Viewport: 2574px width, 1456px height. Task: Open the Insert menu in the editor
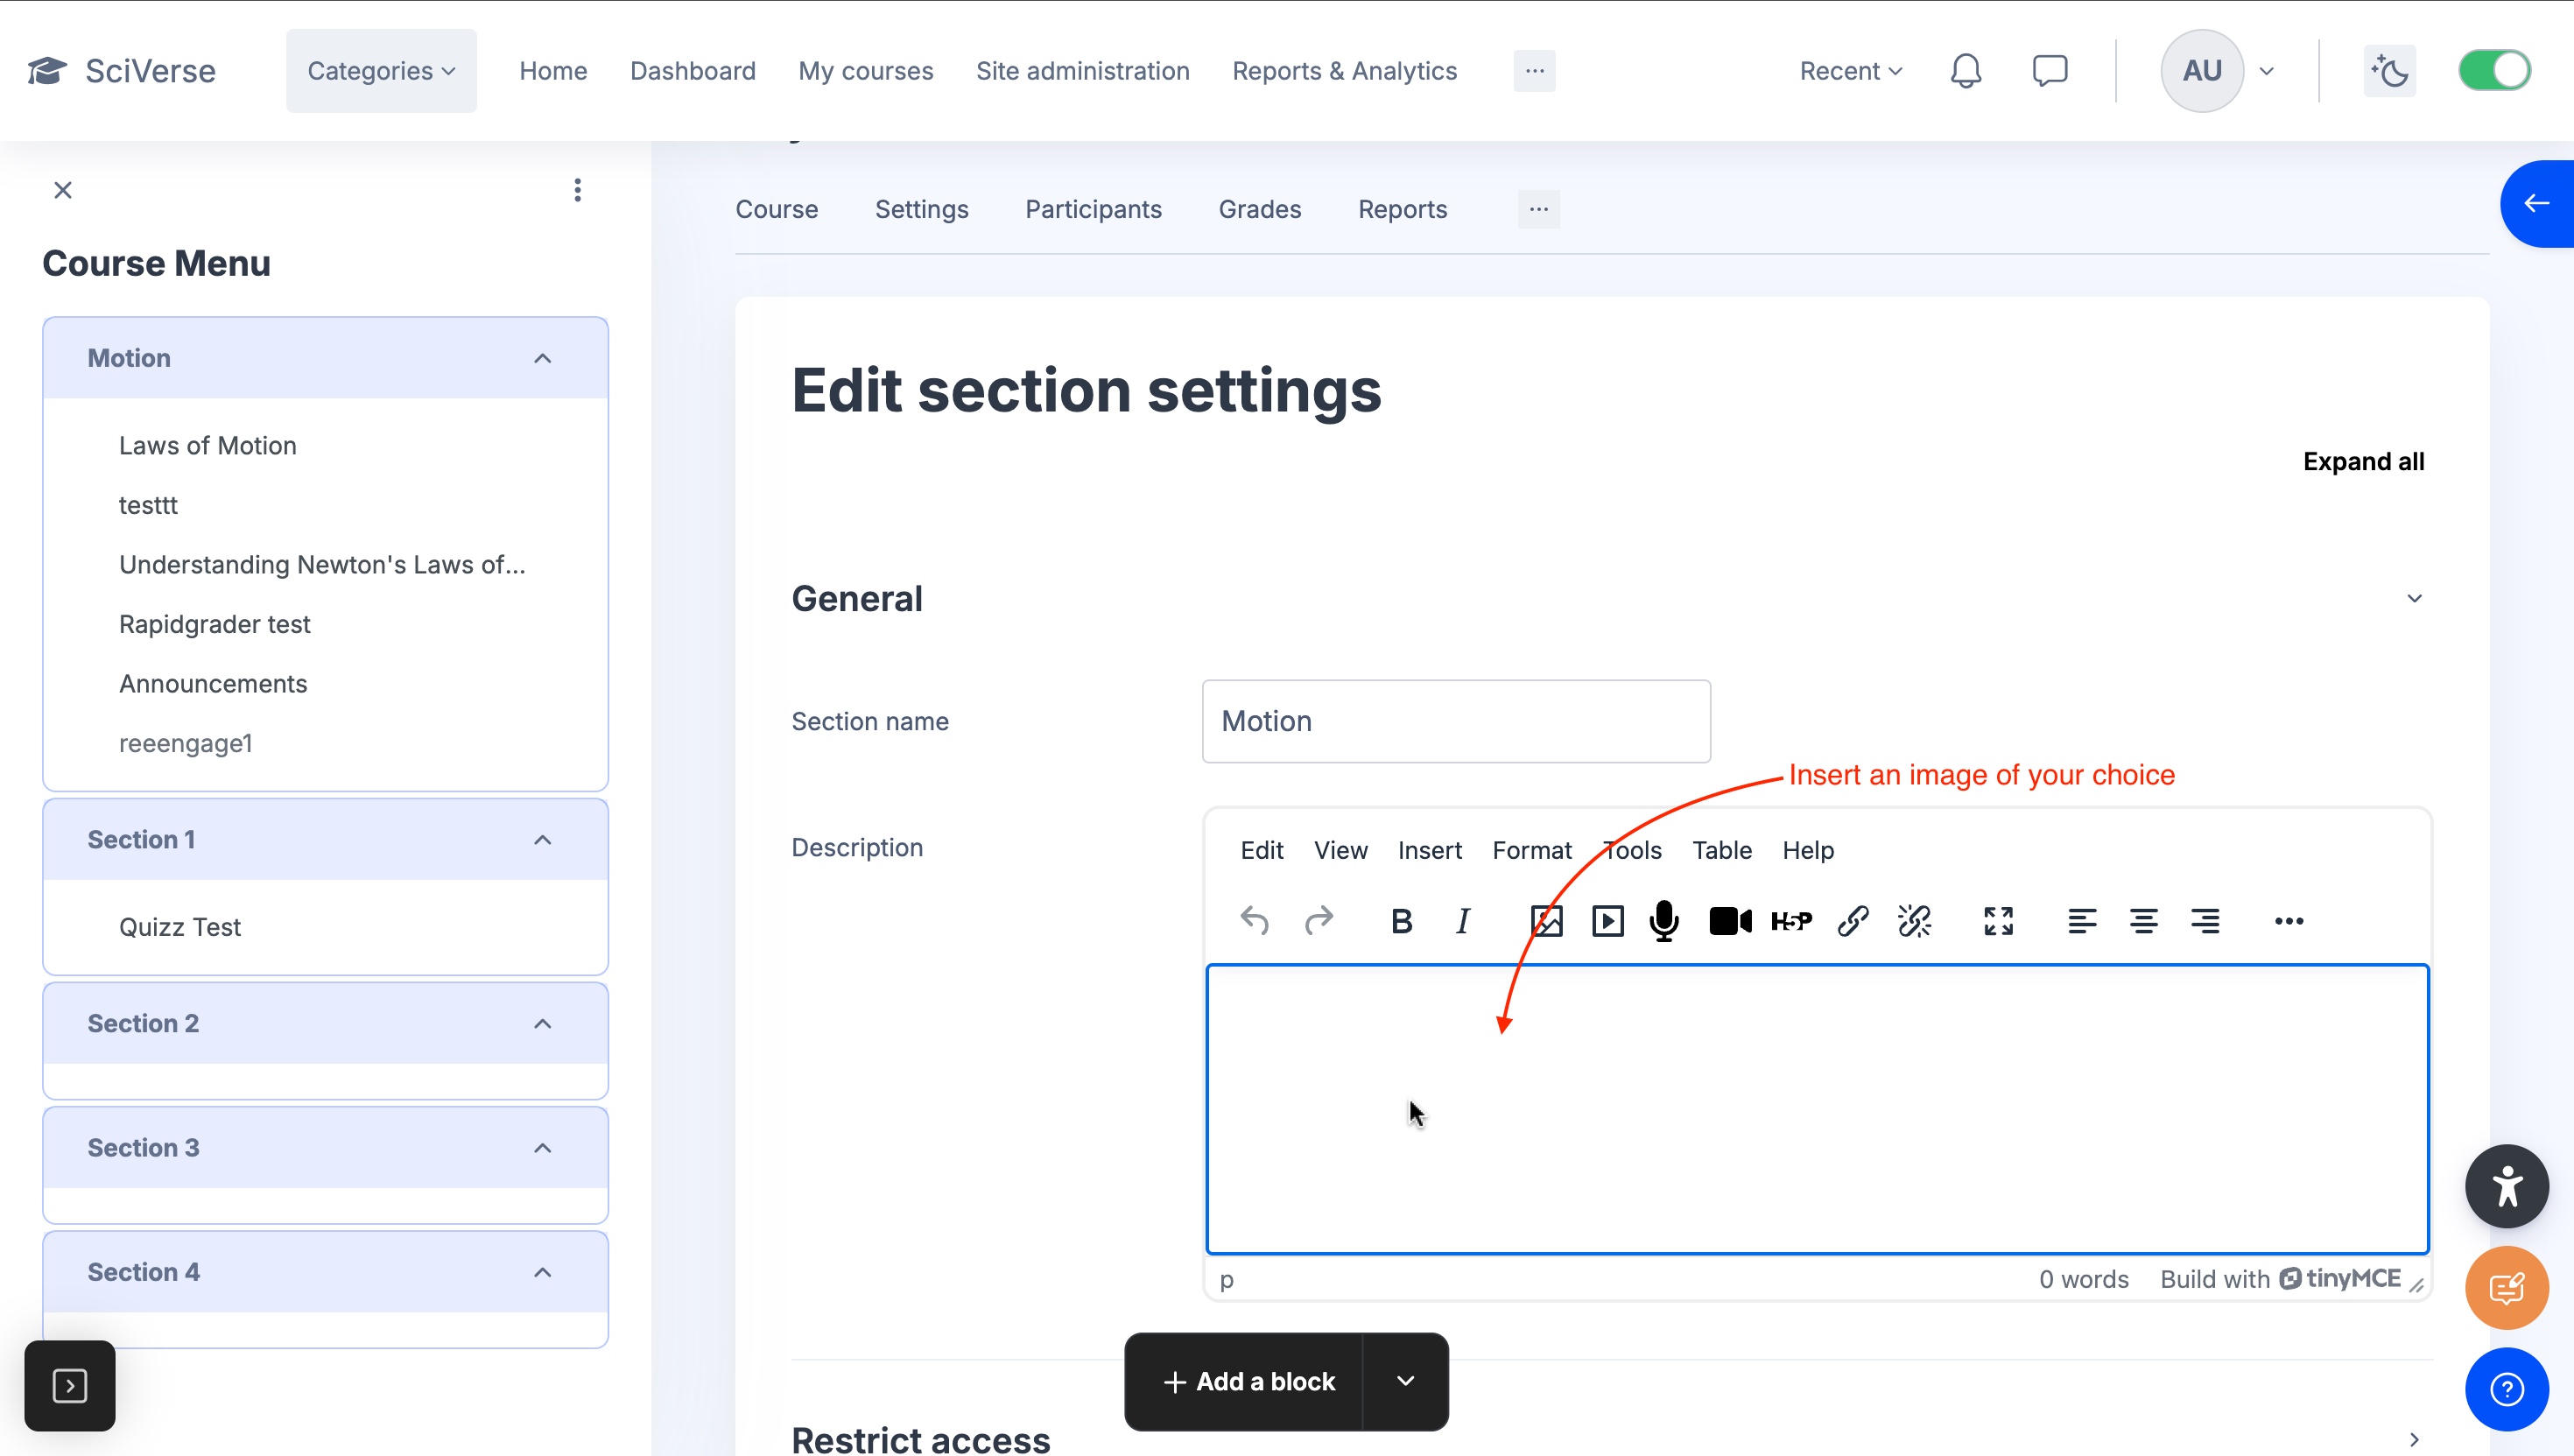pos(1429,850)
